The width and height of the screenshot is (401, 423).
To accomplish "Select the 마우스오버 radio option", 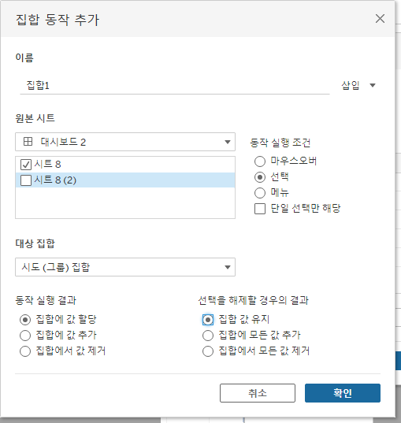I will [x=260, y=161].
